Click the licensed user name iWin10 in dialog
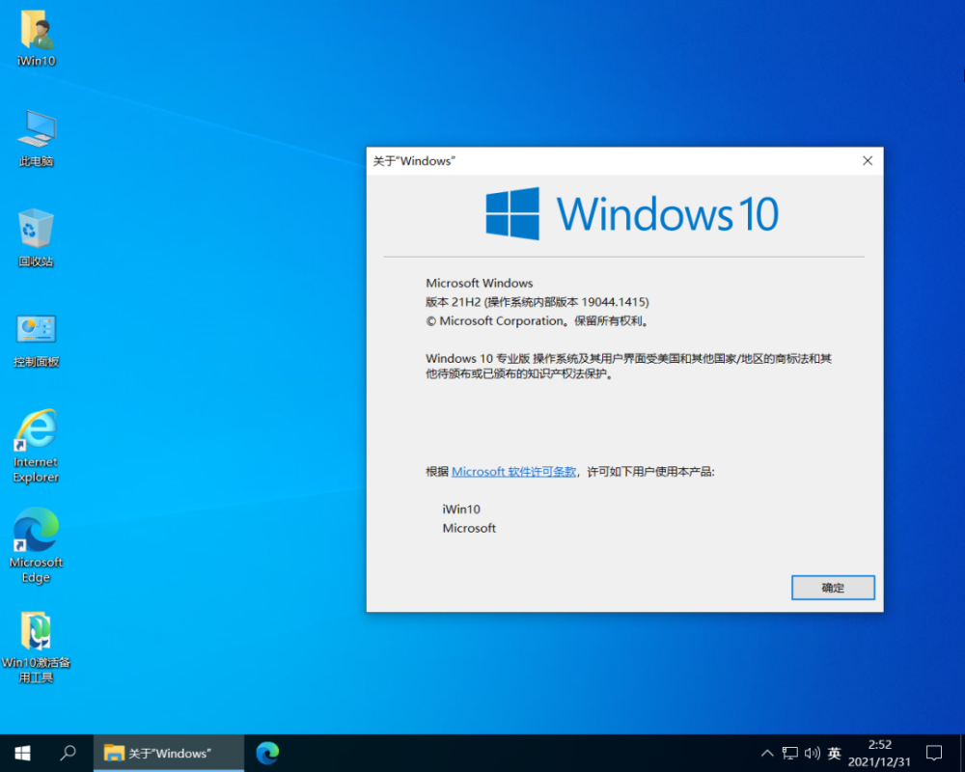Viewport: 965px width, 772px height. pyautogui.click(x=461, y=510)
